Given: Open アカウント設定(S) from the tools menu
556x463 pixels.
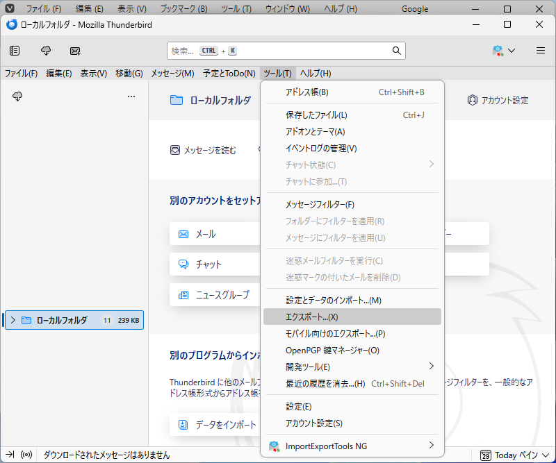Looking at the screenshot, I should coord(352,423).
